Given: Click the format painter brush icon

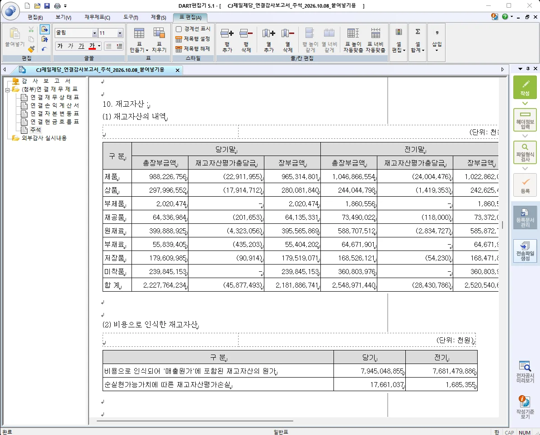Looking at the screenshot, I should pyautogui.click(x=31, y=49).
